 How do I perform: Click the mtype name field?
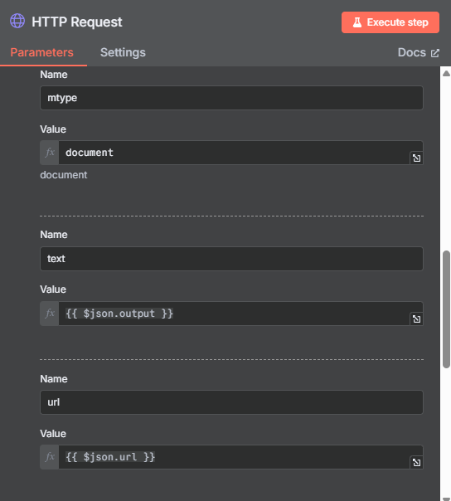pos(231,98)
